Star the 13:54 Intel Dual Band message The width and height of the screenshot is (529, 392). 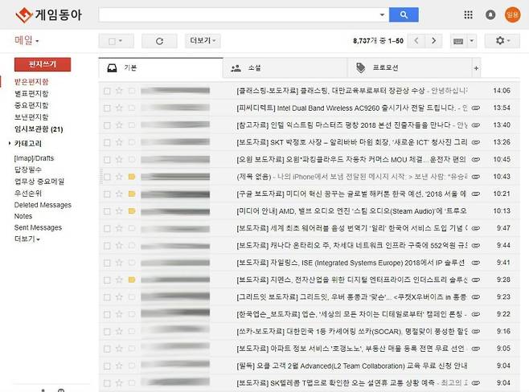[x=119, y=108]
